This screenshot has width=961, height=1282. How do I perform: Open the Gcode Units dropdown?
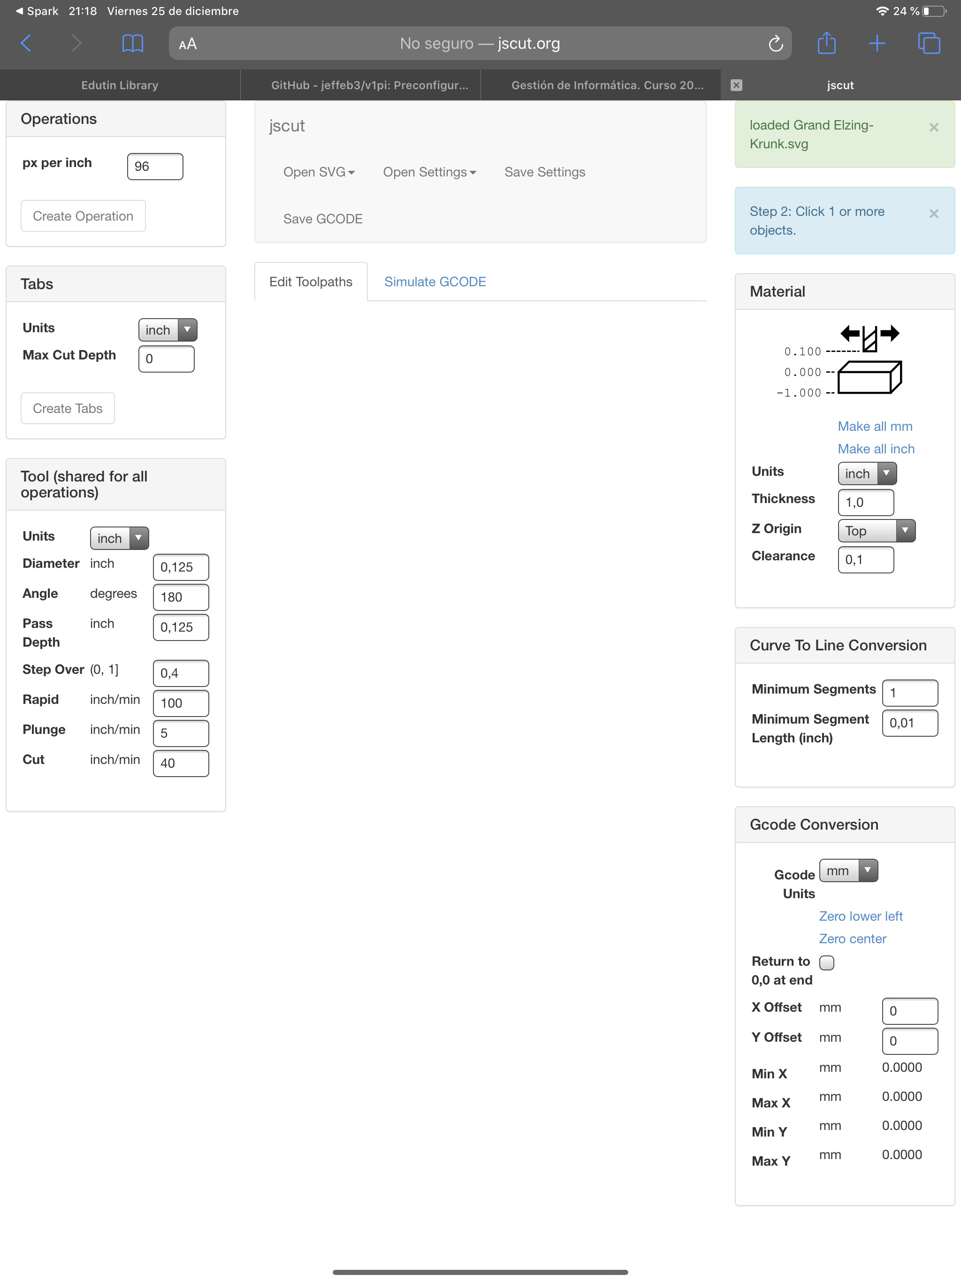[x=848, y=870]
